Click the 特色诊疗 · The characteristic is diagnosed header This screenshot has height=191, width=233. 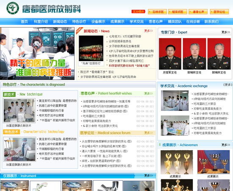coord(34,84)
